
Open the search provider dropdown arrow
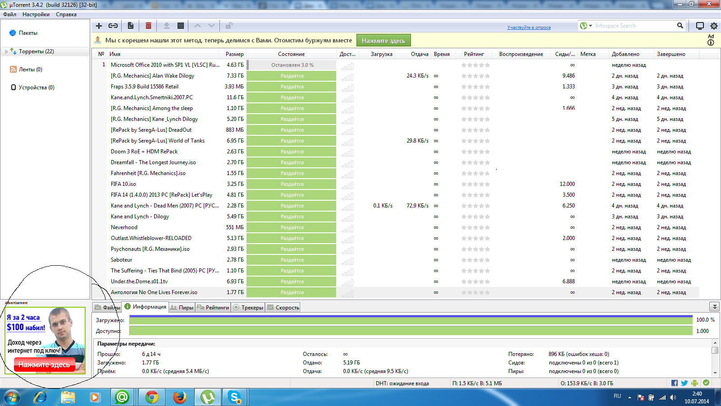[x=590, y=26]
